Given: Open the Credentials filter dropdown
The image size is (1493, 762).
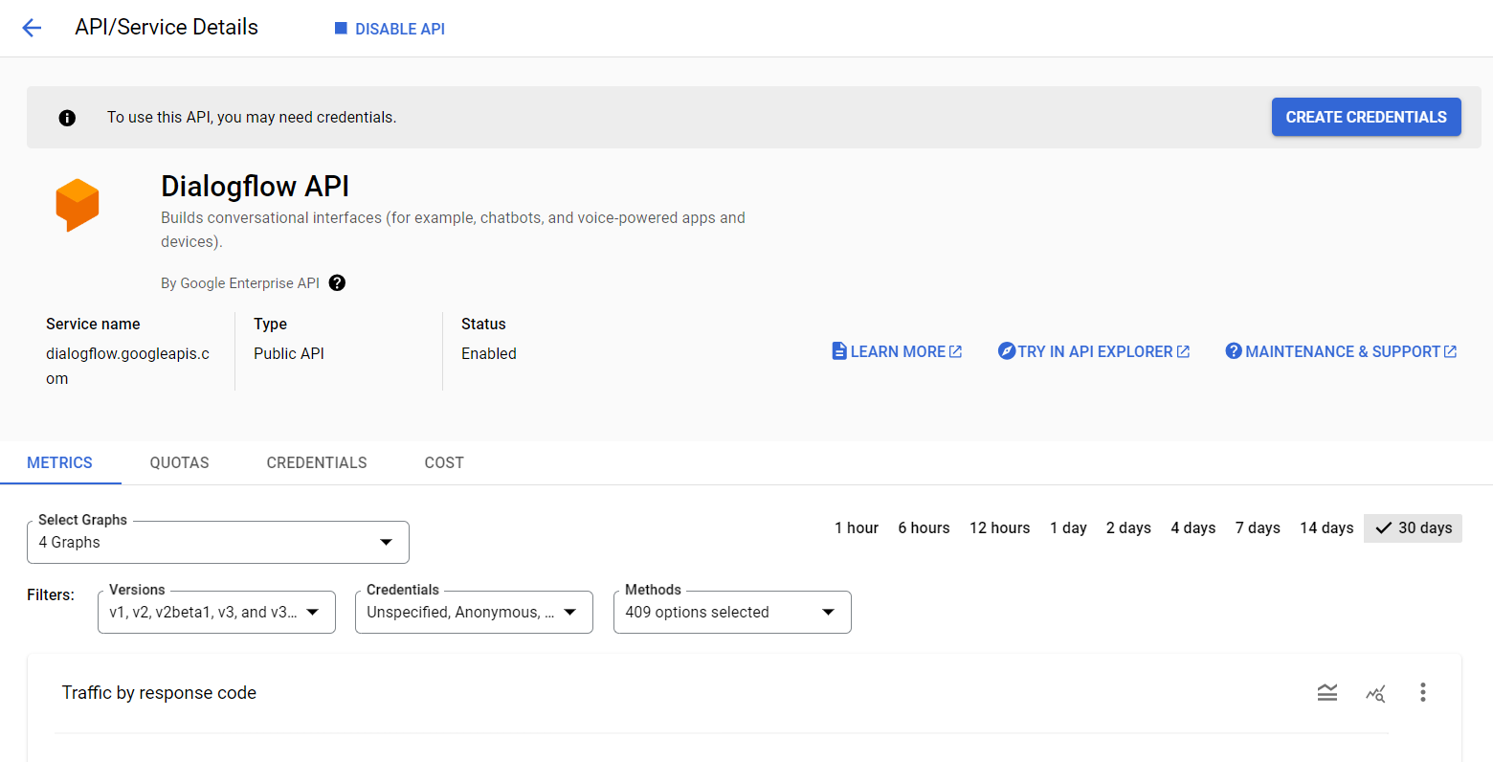Looking at the screenshot, I should pos(474,612).
